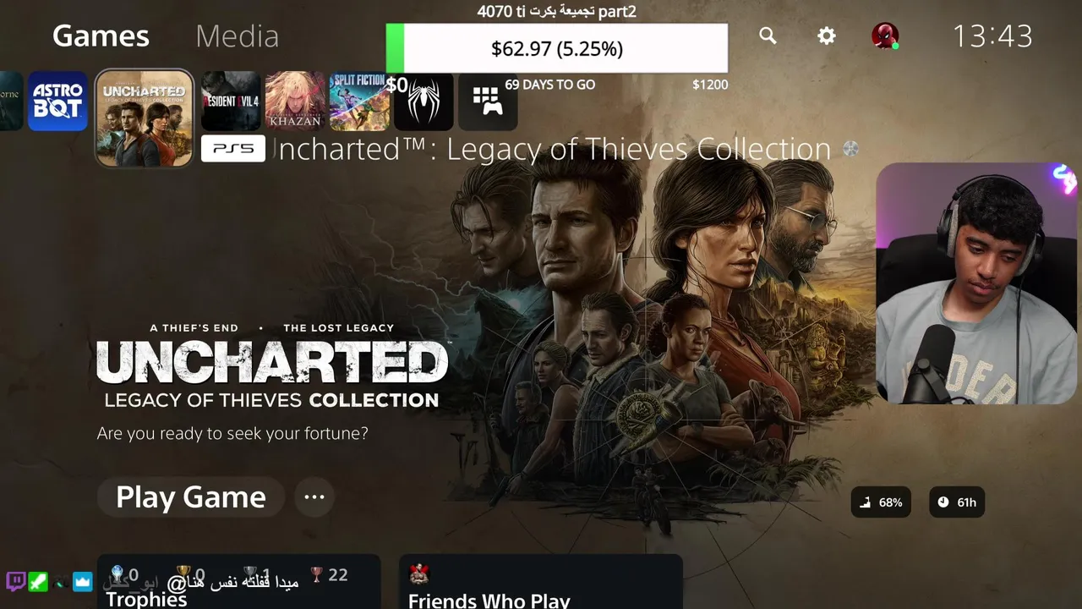Select the Uncharted Collection game tile
Screen dimensions: 1082x609
(x=145, y=118)
